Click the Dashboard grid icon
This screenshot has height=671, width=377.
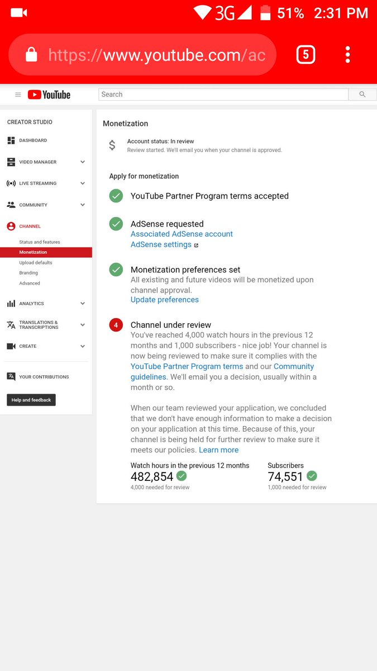(11, 140)
